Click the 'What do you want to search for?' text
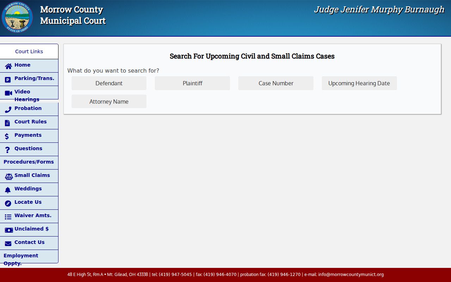 click(x=113, y=70)
